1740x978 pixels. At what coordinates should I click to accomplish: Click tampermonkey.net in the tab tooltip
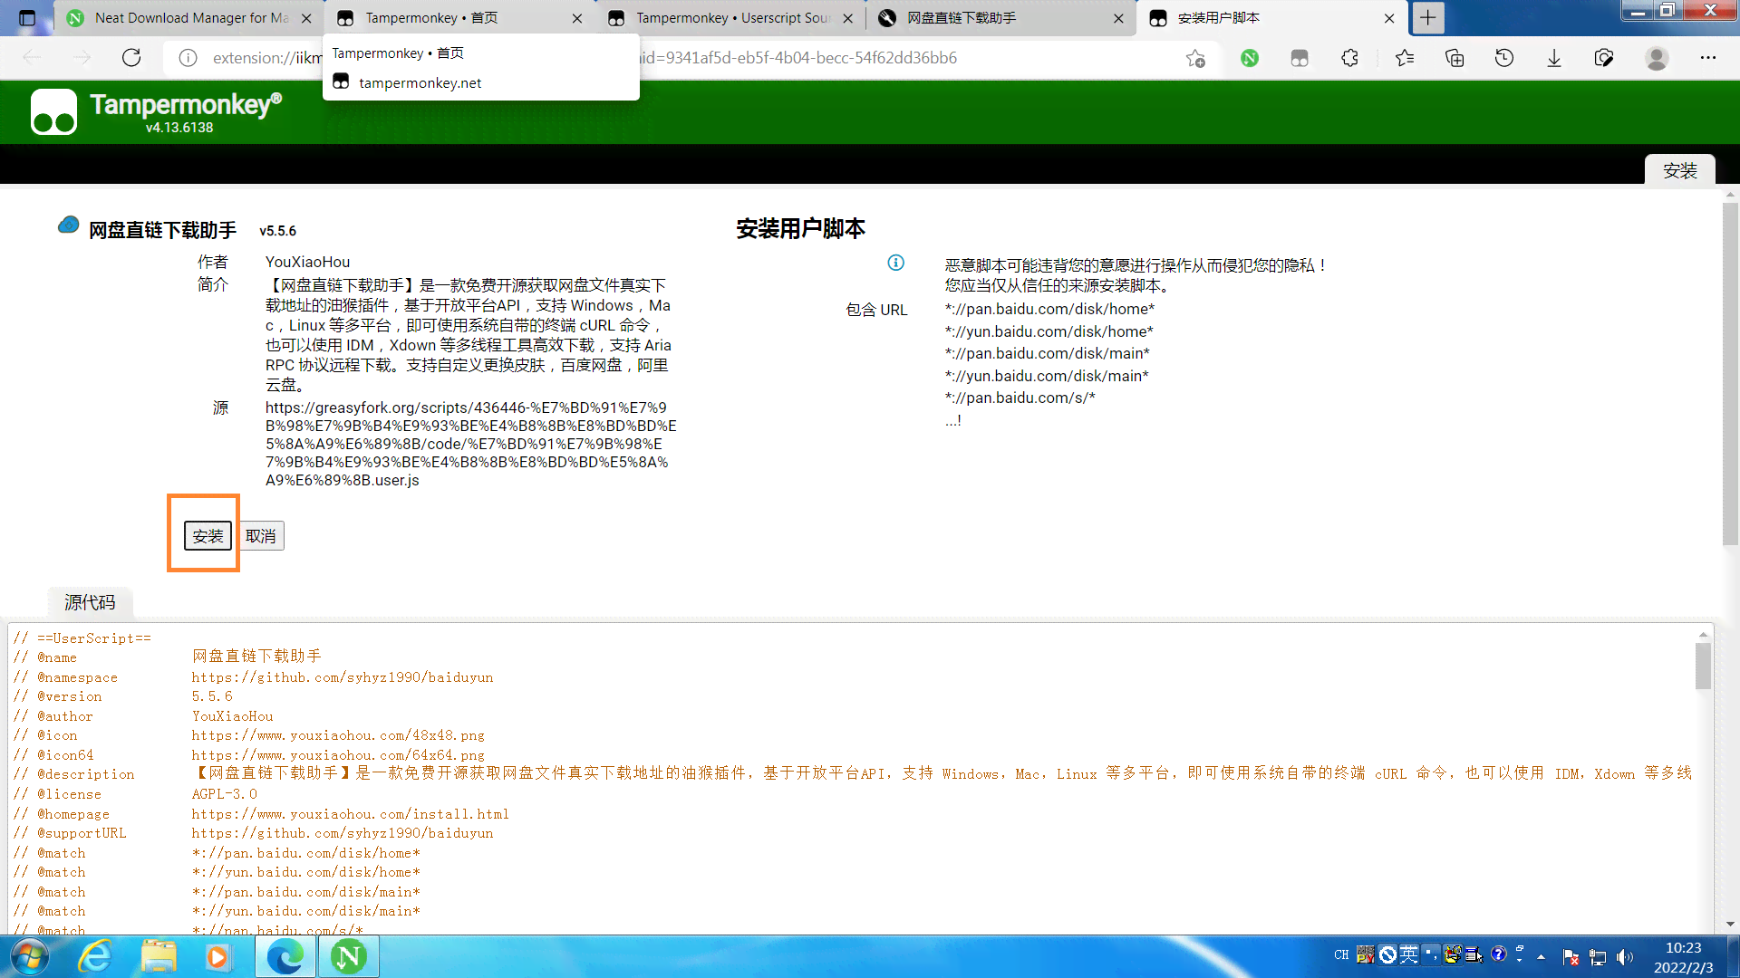click(x=420, y=82)
